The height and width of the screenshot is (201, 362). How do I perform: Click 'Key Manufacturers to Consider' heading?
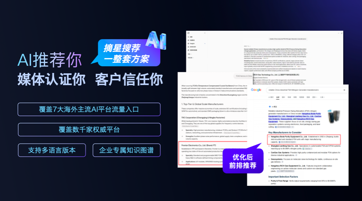[x=285, y=133]
